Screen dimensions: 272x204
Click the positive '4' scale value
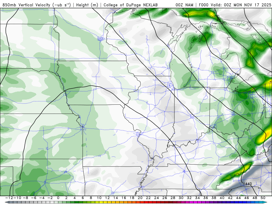tap(74, 198)
